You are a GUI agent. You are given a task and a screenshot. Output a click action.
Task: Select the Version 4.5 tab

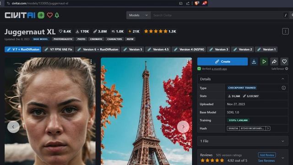158,49
